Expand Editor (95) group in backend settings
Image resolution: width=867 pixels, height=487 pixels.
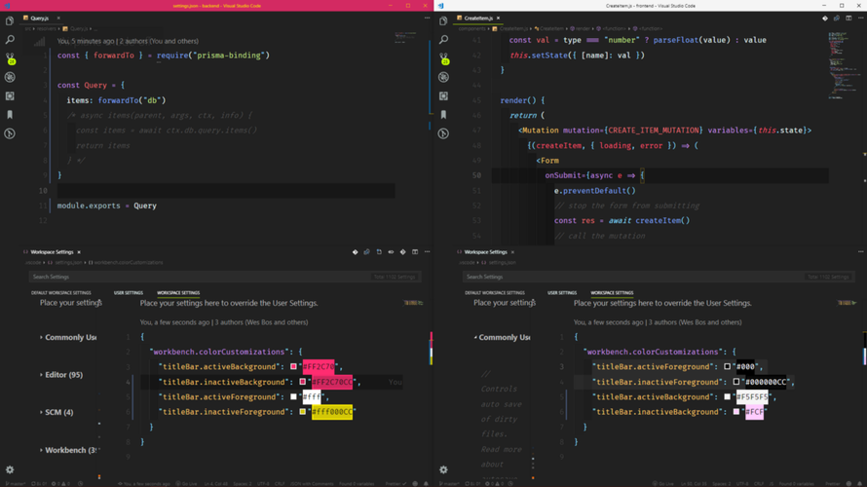point(41,375)
